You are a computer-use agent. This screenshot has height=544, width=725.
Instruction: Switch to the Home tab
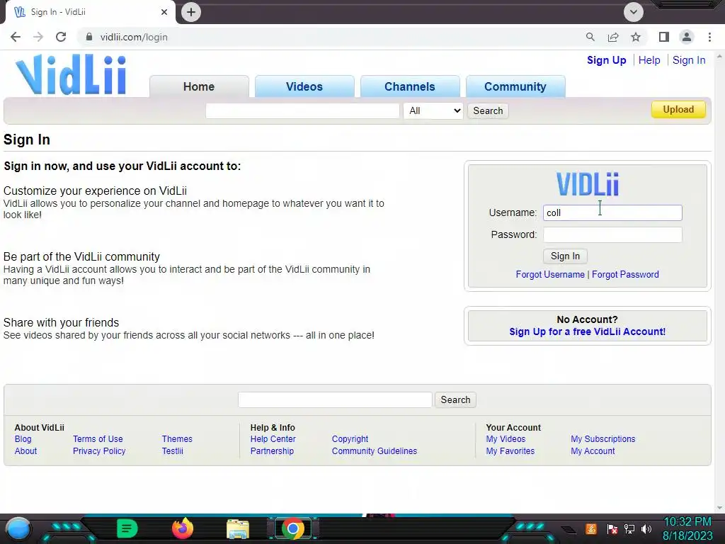click(199, 86)
